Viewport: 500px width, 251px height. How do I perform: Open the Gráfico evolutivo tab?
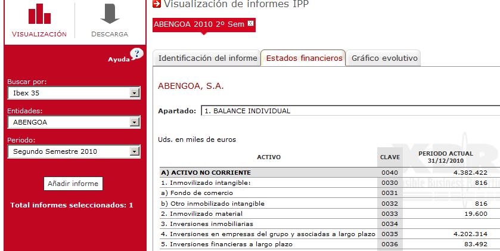tap(384, 58)
